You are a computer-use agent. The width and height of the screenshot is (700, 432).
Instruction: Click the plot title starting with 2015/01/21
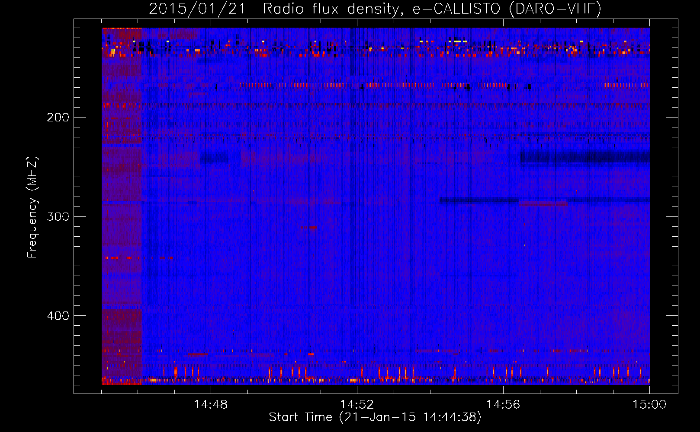click(375, 9)
